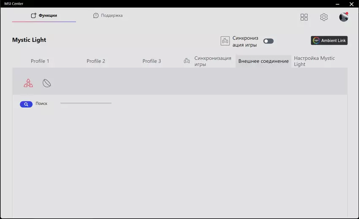Click the search progress bar
Image resolution: width=359 pixels, height=219 pixels.
[86, 103]
